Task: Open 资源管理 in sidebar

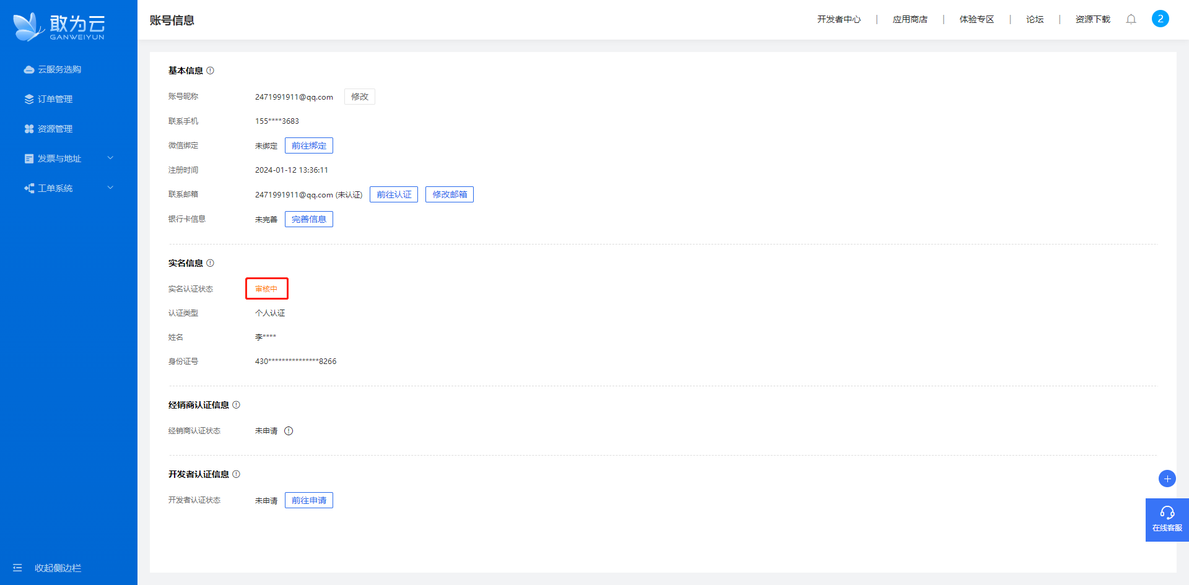Action: pos(55,129)
